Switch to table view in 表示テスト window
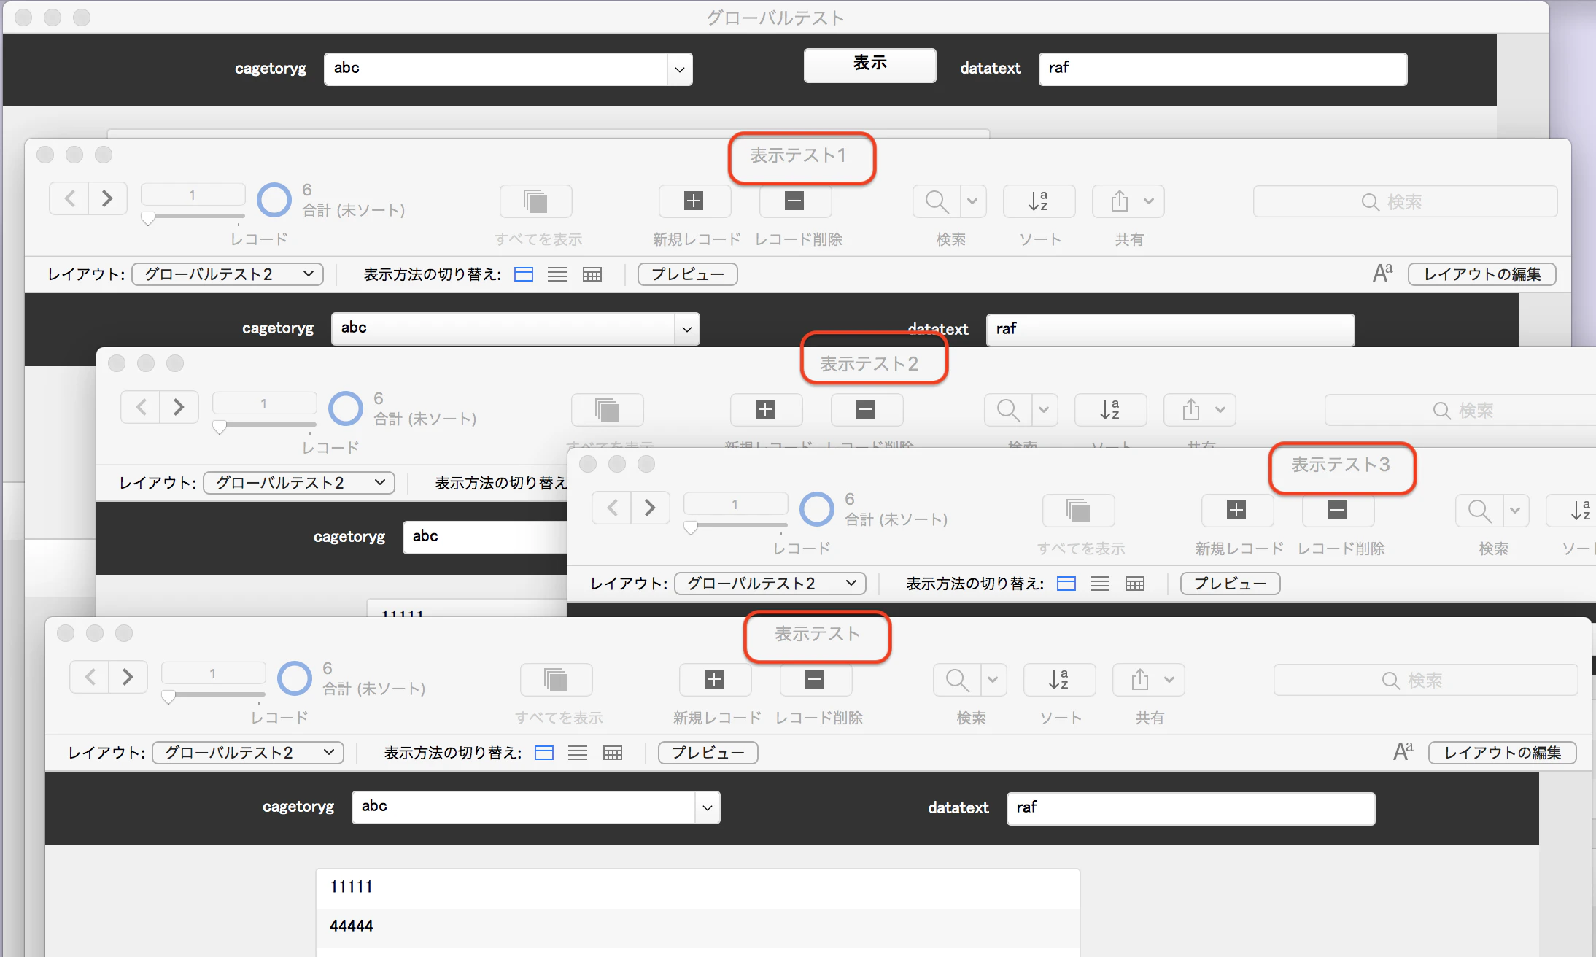Screen dimensions: 1596x957 pyautogui.click(x=613, y=753)
